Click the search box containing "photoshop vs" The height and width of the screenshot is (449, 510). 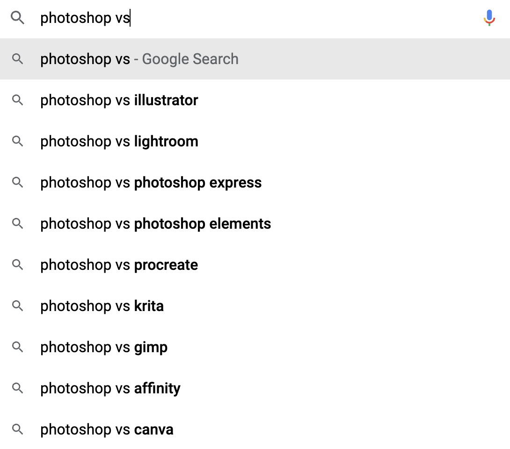click(234, 18)
